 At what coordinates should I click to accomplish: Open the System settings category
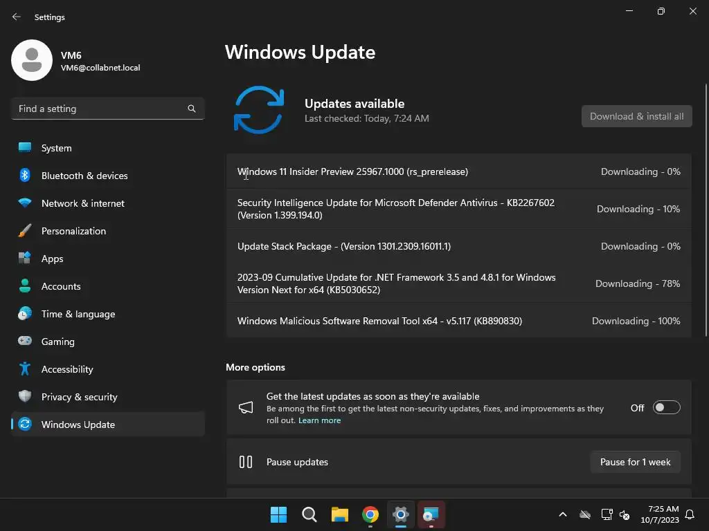coord(107,148)
